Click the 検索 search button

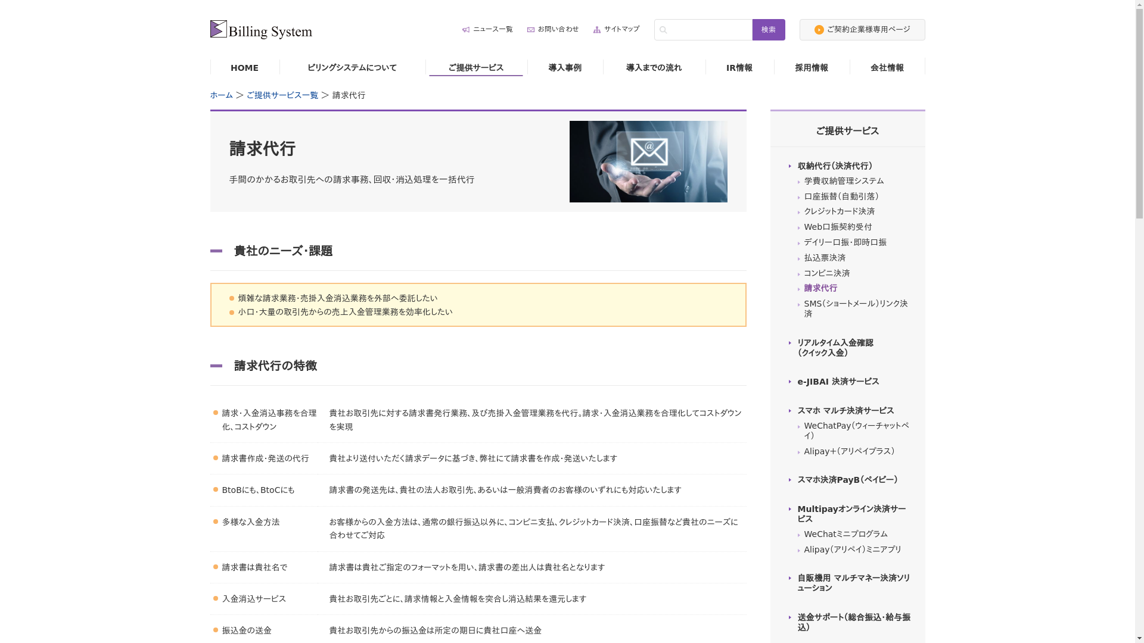click(x=769, y=30)
